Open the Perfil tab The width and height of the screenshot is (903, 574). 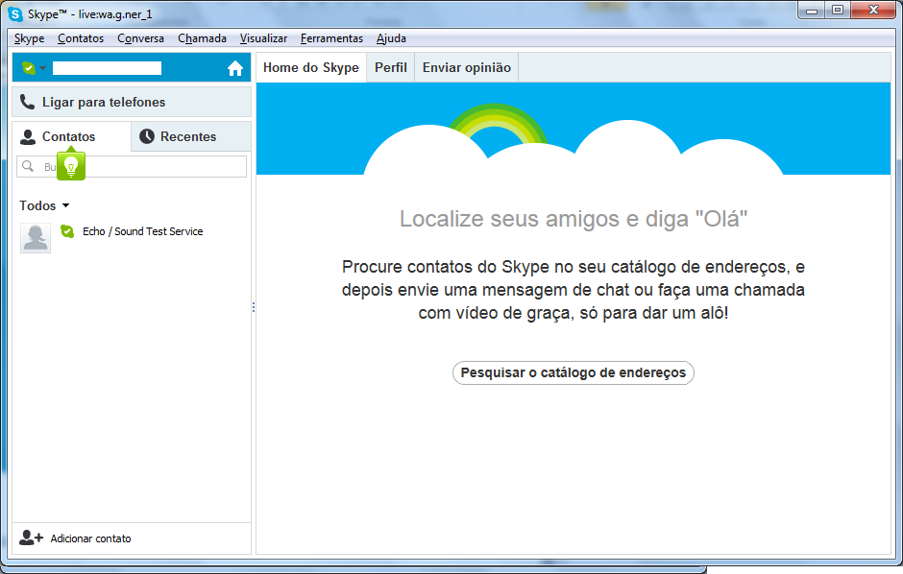(390, 68)
